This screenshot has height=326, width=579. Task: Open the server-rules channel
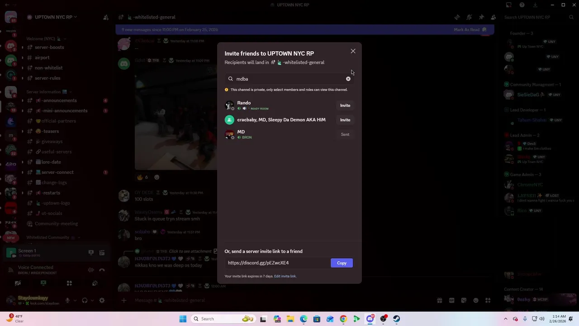[x=47, y=78]
